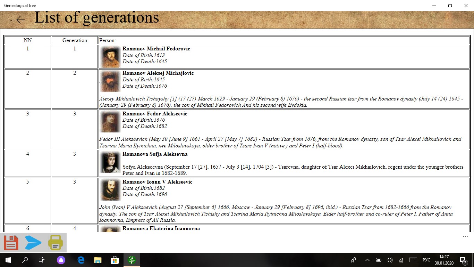Select the name Romanov Aleksej Michajlovic
474x267 pixels.
158,73
